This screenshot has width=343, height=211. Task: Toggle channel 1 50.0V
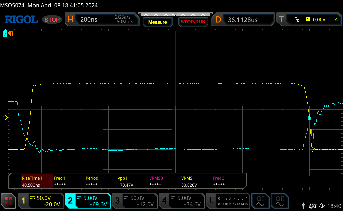click(41, 201)
